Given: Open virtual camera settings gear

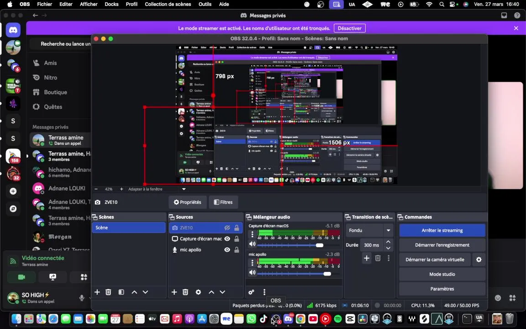Looking at the screenshot, I should (x=479, y=260).
